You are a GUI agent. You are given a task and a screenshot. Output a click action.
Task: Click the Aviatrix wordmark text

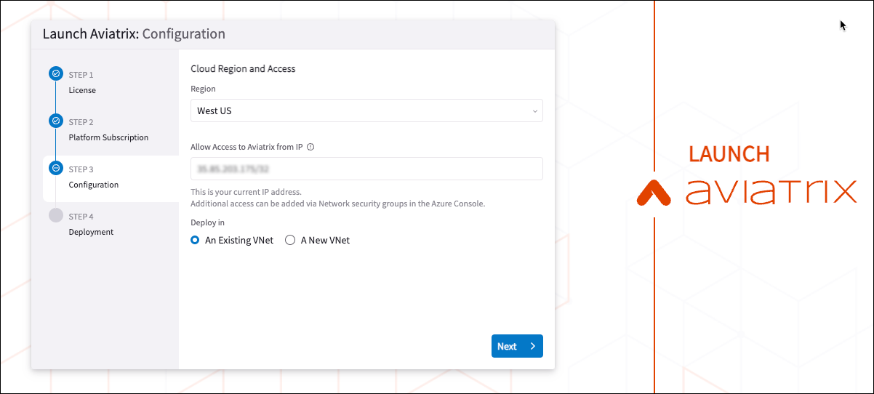(771, 192)
